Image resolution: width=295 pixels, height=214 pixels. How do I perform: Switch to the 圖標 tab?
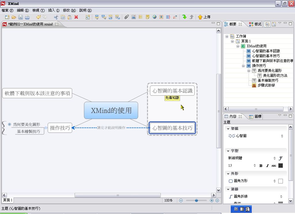click(256, 117)
